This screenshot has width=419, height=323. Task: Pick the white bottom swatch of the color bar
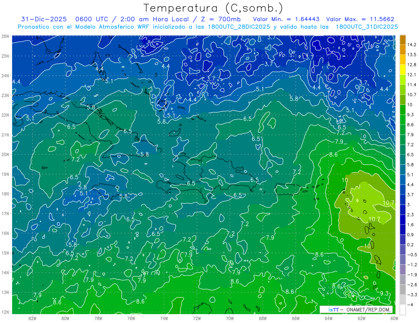[403, 309]
